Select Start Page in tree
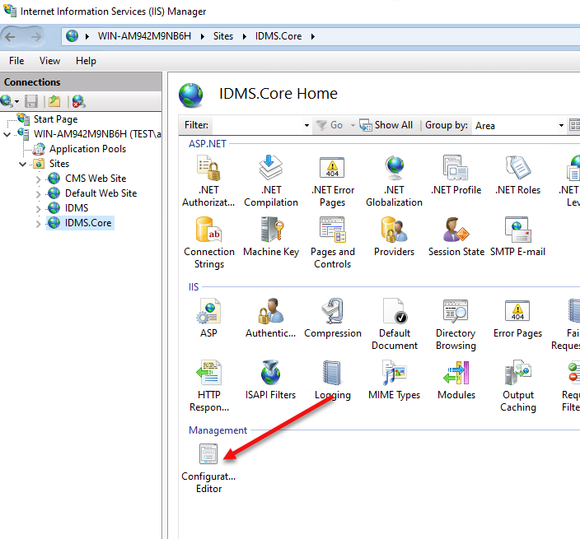Viewport: 580px width, 539px height. tap(55, 119)
